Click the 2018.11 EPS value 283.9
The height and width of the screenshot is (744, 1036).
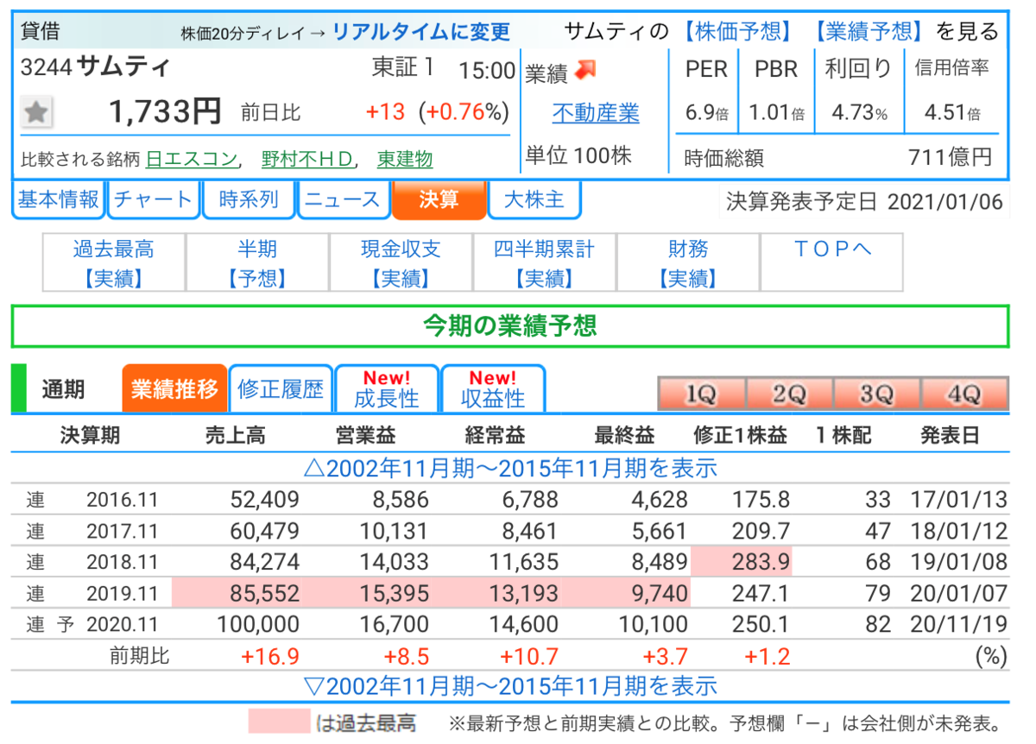coord(761,564)
